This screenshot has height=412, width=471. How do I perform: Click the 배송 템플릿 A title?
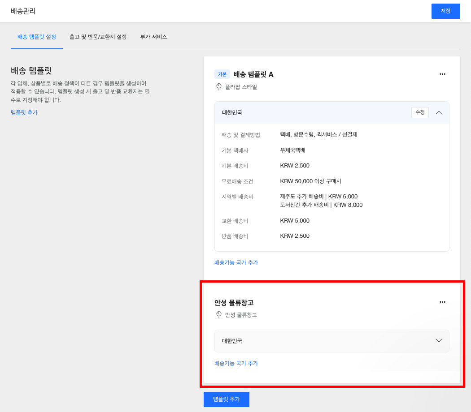[253, 74]
